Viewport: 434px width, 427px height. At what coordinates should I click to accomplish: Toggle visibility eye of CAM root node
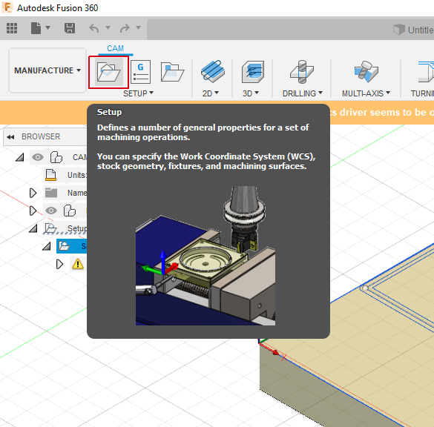click(x=38, y=157)
